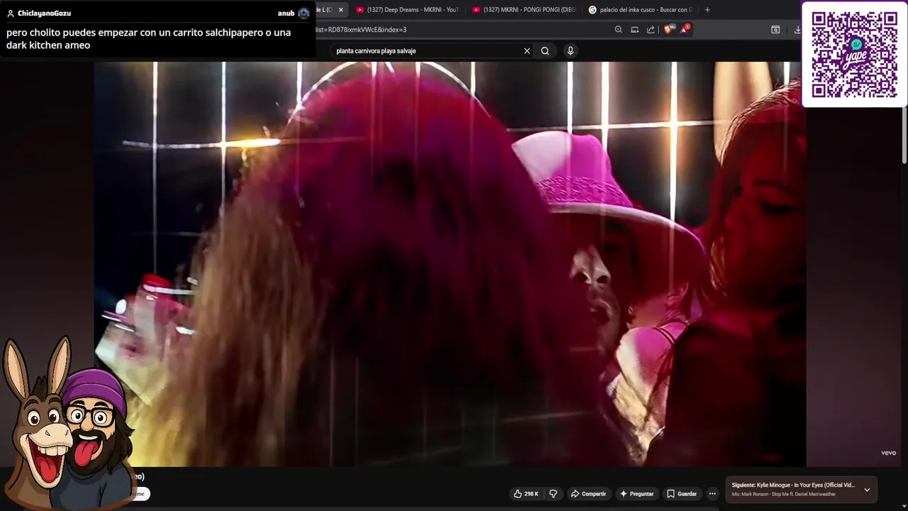Click the zoom magnifier icon in address bar

[619, 30]
